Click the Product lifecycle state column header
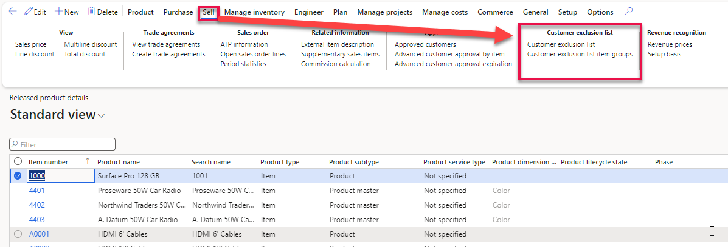 [594, 161]
